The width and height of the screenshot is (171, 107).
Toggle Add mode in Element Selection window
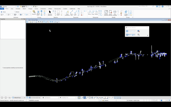click(129, 35)
